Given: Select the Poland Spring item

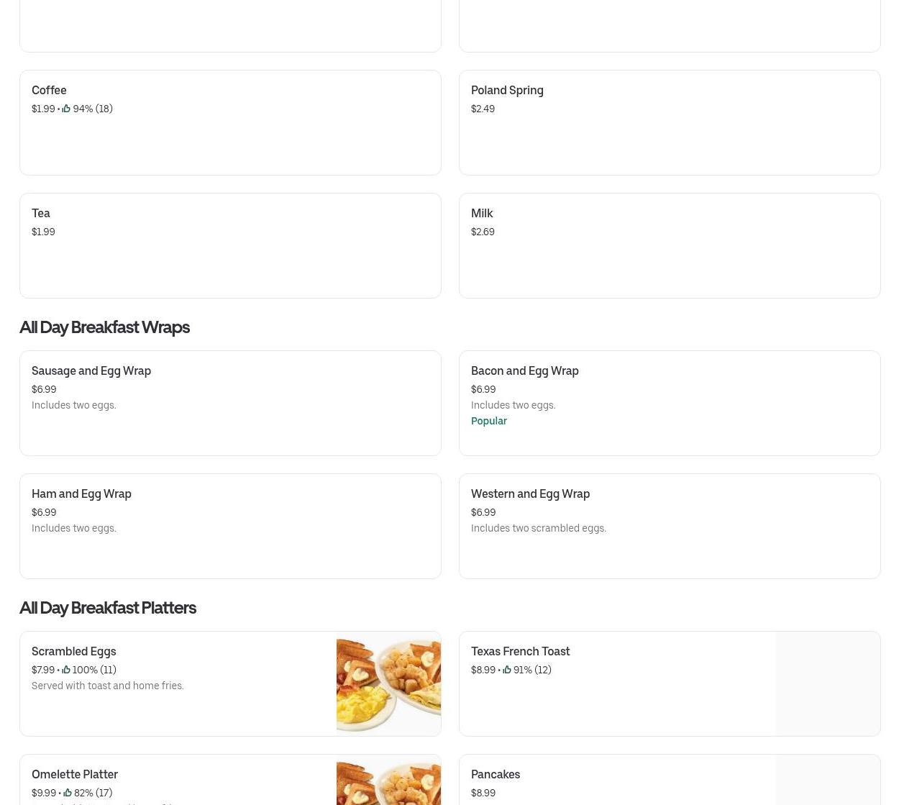Looking at the screenshot, I should (x=670, y=122).
